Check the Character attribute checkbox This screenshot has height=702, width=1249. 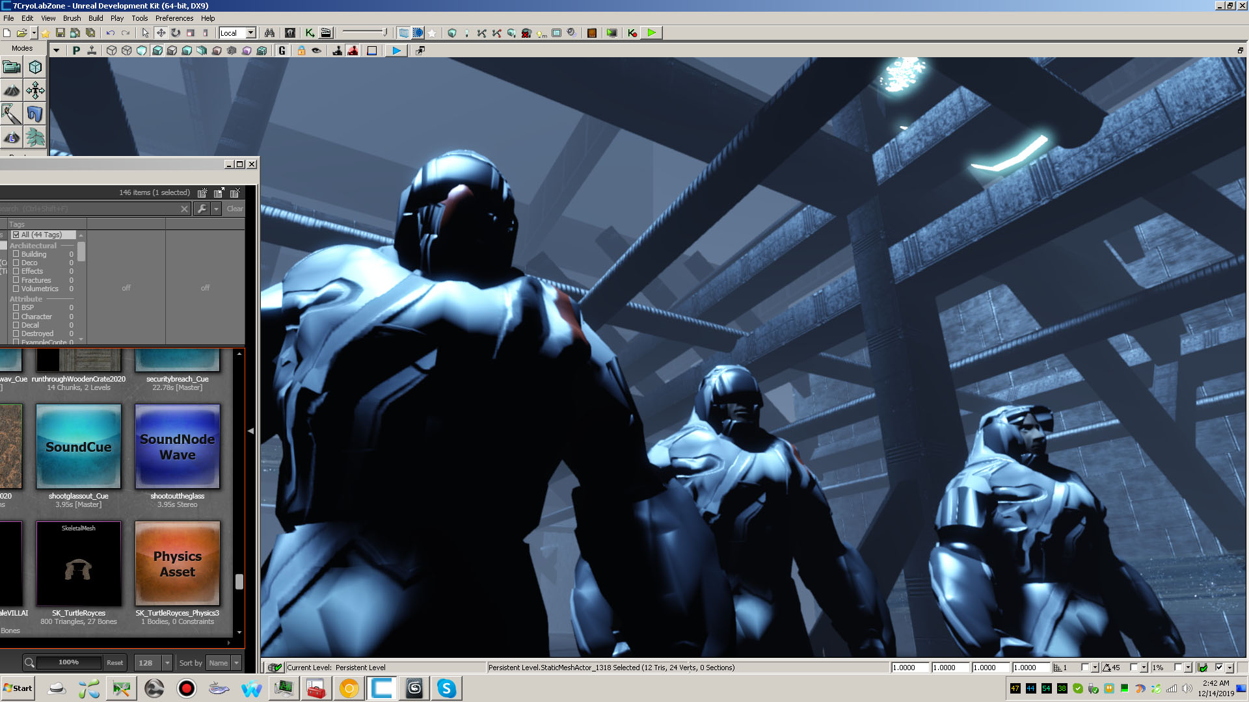[16, 317]
